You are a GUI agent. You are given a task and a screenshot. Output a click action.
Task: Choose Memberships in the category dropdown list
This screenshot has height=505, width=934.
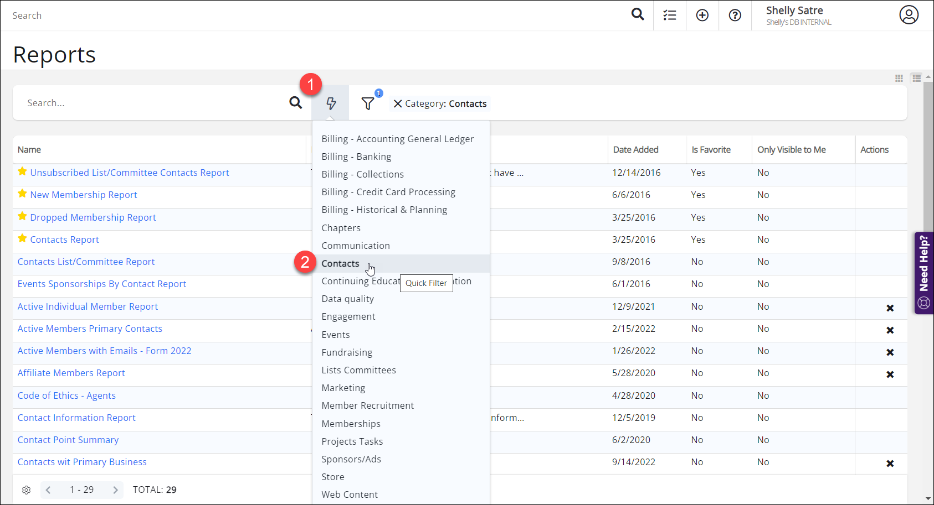pos(350,423)
